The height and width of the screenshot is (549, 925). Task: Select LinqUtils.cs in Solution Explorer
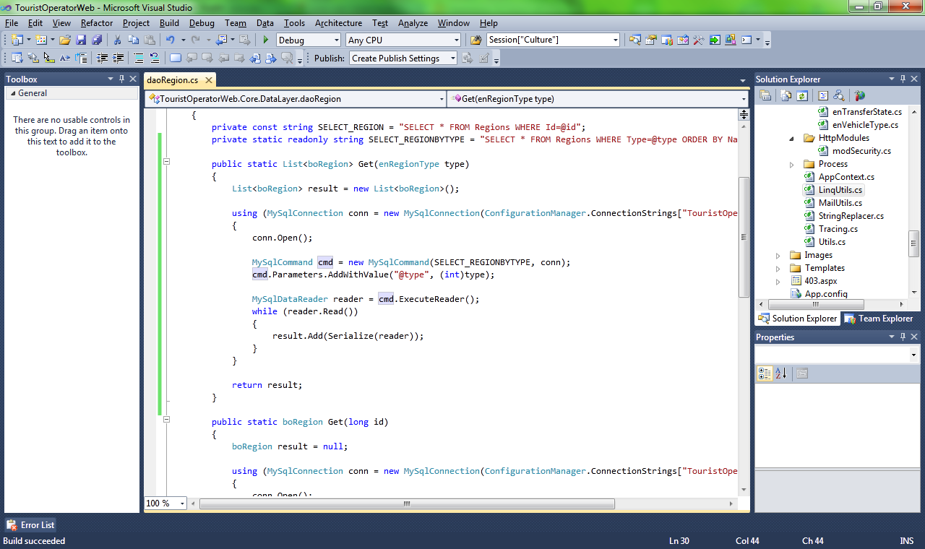point(834,190)
